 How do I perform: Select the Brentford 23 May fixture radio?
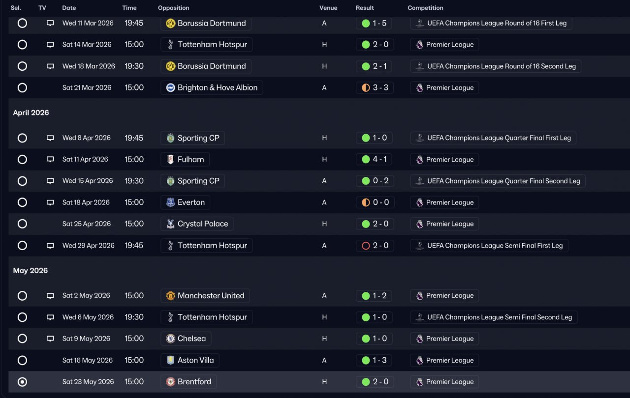22,382
